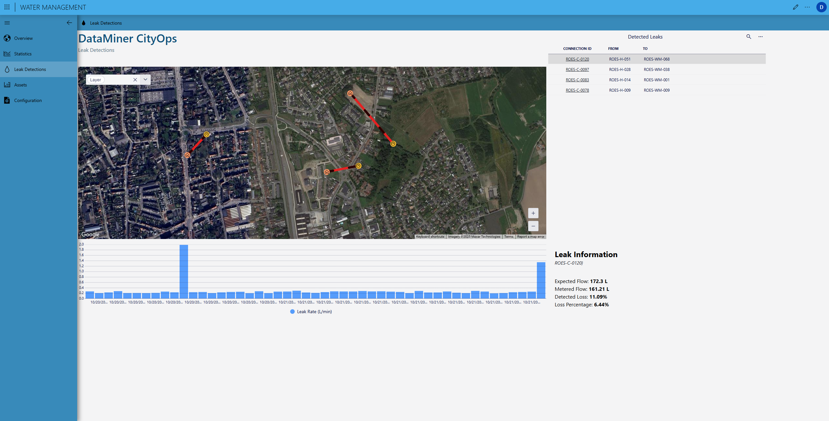Sort table by CONNECTION ID column header
The image size is (829, 421).
[577, 49]
